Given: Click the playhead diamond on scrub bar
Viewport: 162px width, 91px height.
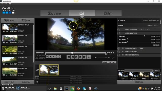Looking at the screenshot, I should pyautogui.click(x=72, y=53).
